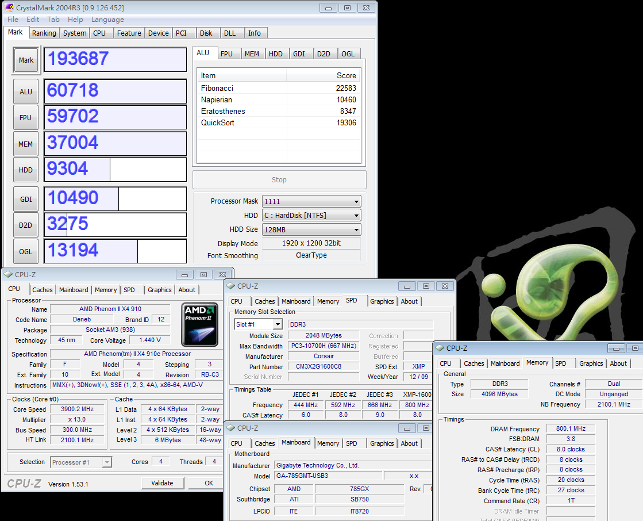
Task: Click the Part Number CM3X2G1600C8 field
Action: pyautogui.click(x=324, y=366)
